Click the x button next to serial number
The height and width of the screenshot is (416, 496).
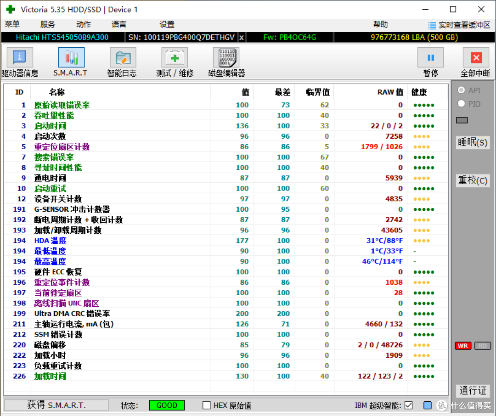click(242, 37)
